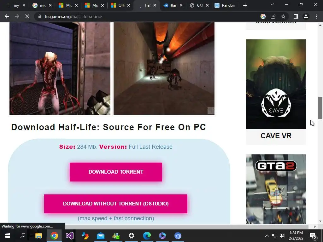
Task: Open the CAVE VR game image
Action: (x=276, y=84)
